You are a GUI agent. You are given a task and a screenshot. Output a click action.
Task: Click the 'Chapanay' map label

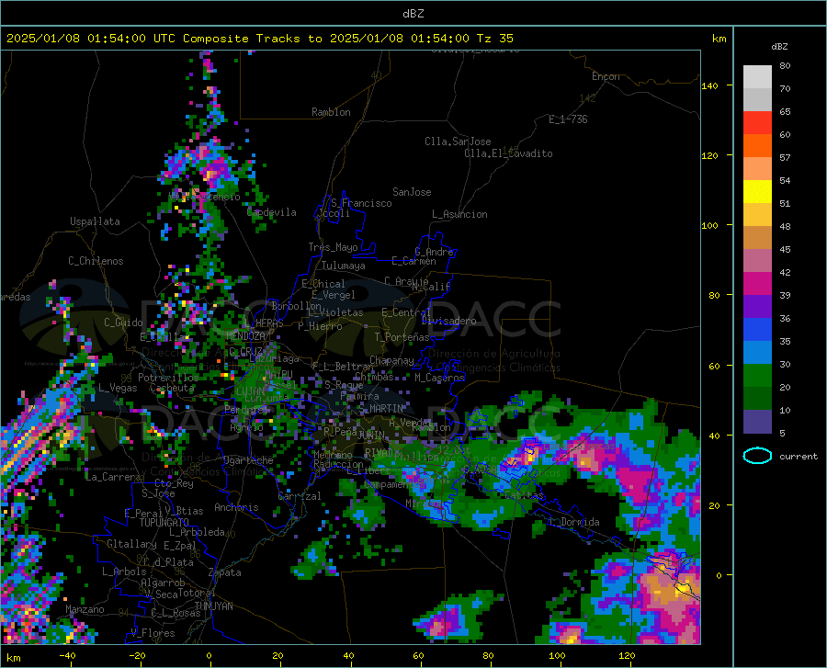[x=391, y=360]
